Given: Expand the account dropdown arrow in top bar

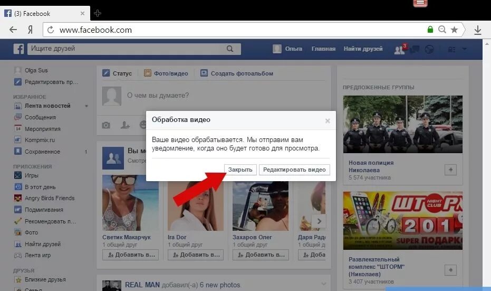Looking at the screenshot, I should point(465,49).
